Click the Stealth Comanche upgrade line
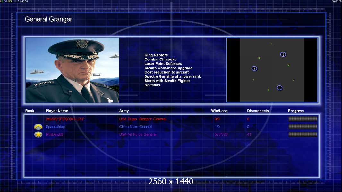Image resolution: width=342 pixels, height=192 pixels. tap(168, 68)
